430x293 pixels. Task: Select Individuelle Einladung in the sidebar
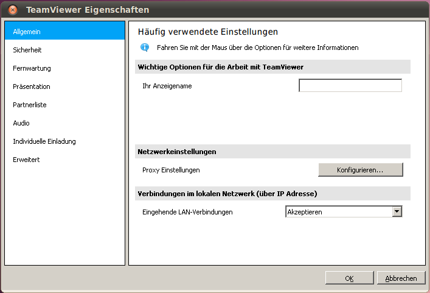pos(44,141)
